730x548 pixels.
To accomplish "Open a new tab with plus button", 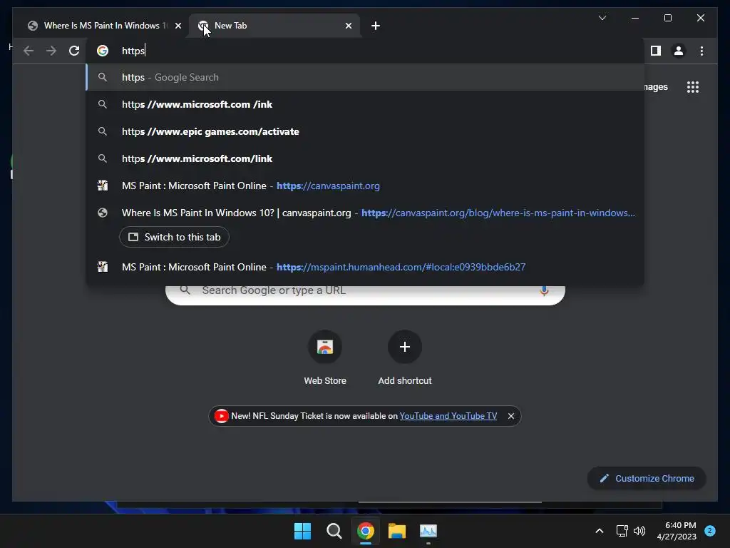I will click(x=376, y=26).
